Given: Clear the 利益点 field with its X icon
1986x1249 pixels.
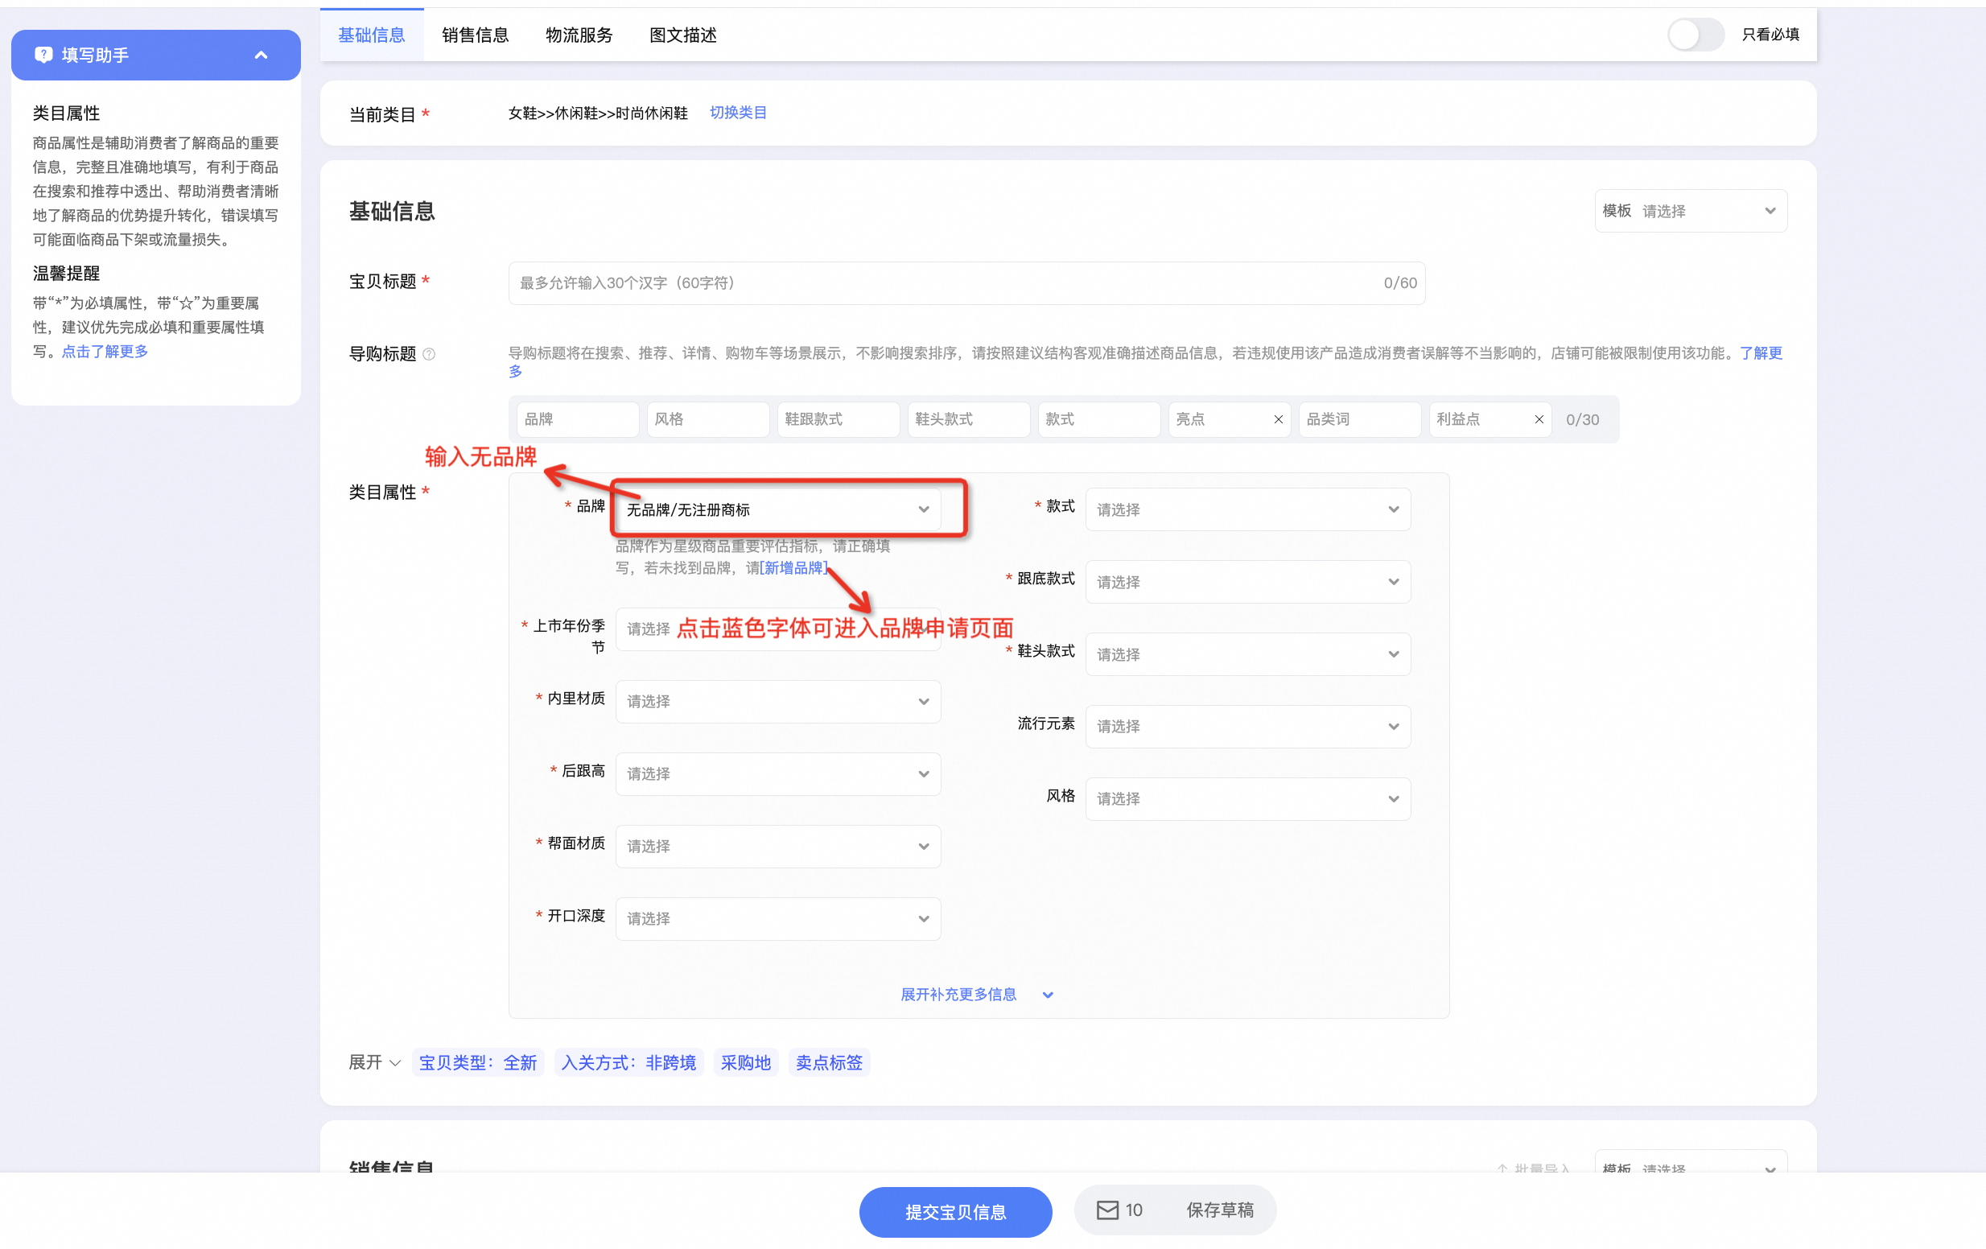Looking at the screenshot, I should 1539,419.
